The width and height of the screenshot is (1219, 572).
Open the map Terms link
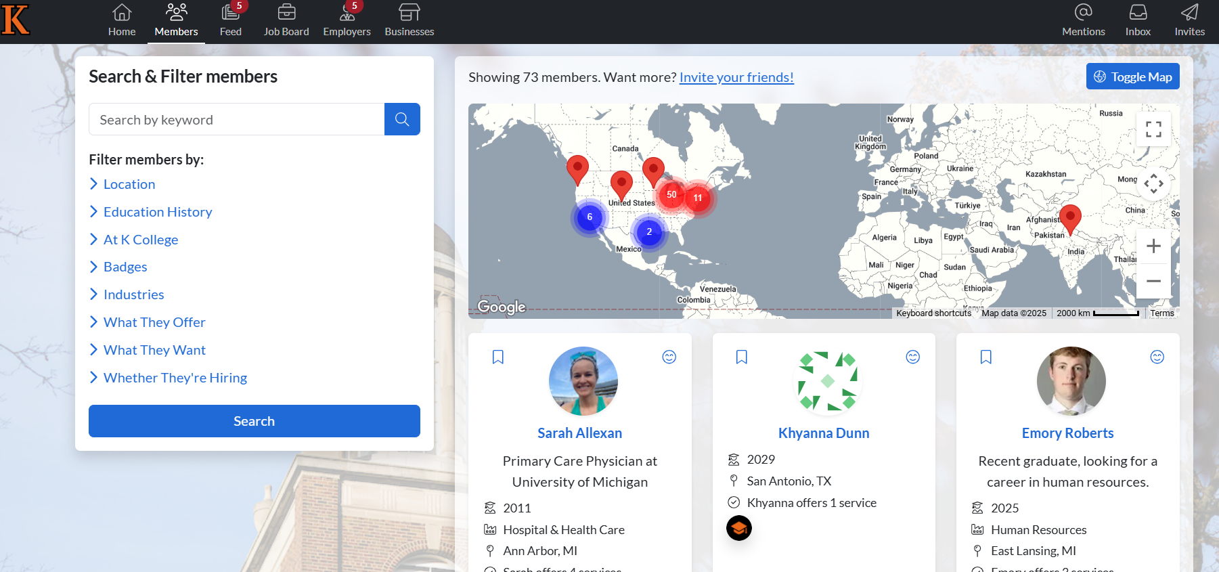pos(1162,313)
